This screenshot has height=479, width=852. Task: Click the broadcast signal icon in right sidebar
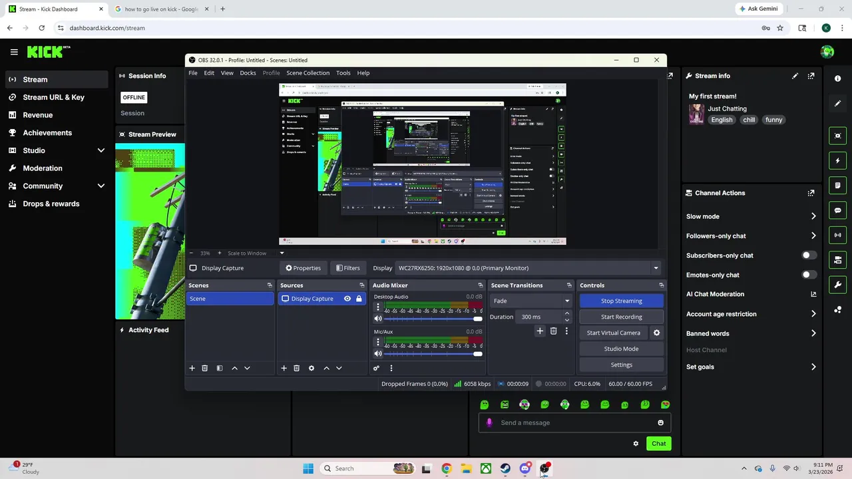(x=837, y=235)
